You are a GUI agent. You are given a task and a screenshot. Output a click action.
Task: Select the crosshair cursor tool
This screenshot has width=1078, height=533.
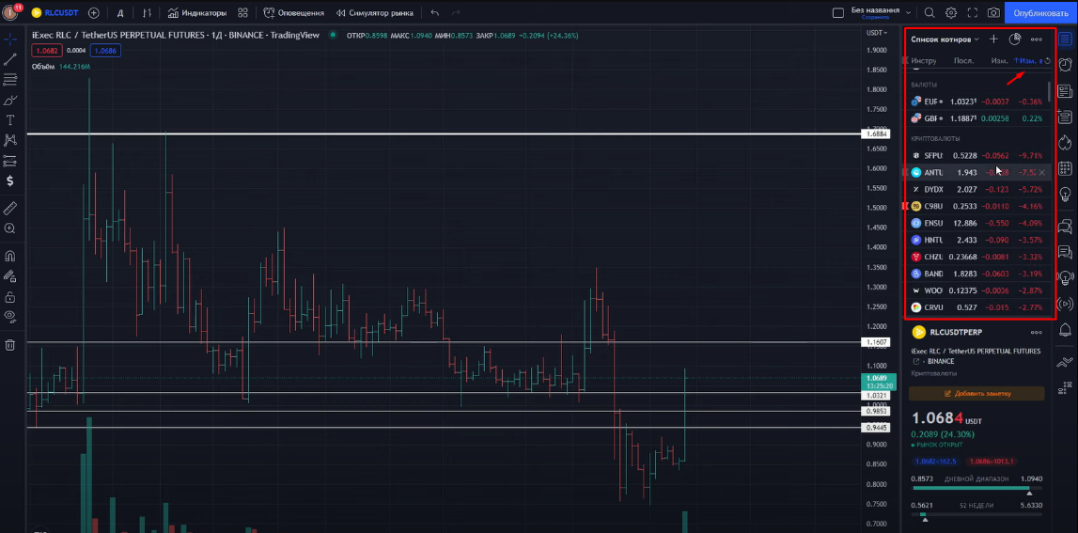coord(10,39)
